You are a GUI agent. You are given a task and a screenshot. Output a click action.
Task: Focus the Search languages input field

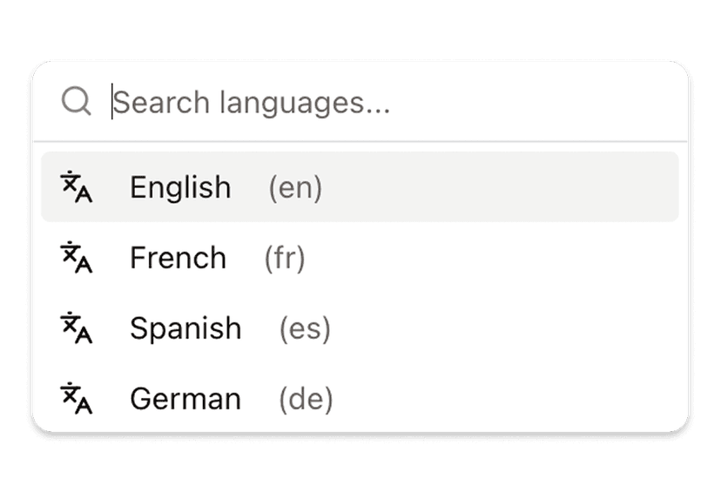392,103
